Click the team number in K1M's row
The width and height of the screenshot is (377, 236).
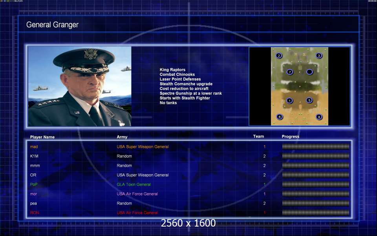click(264, 156)
